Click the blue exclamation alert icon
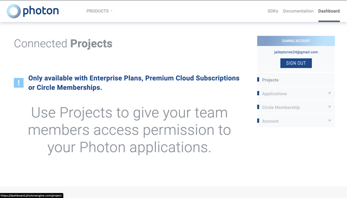 (18, 83)
